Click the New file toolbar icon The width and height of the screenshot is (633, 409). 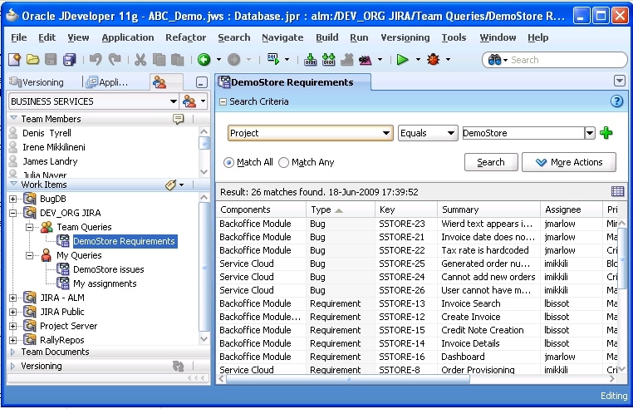point(14,60)
